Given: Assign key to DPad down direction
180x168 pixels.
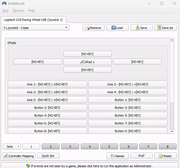Looking at the screenshot, I should (x=87, y=70).
